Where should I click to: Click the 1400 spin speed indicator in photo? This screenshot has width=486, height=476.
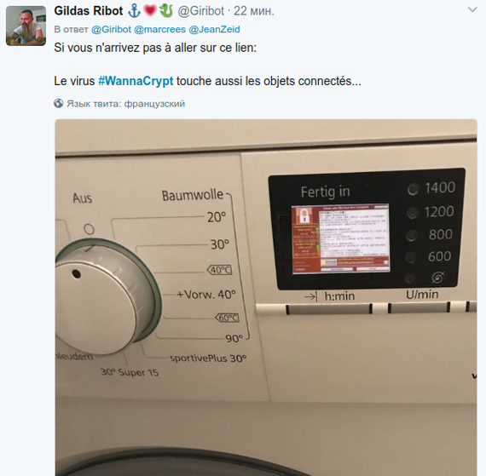[x=431, y=188]
